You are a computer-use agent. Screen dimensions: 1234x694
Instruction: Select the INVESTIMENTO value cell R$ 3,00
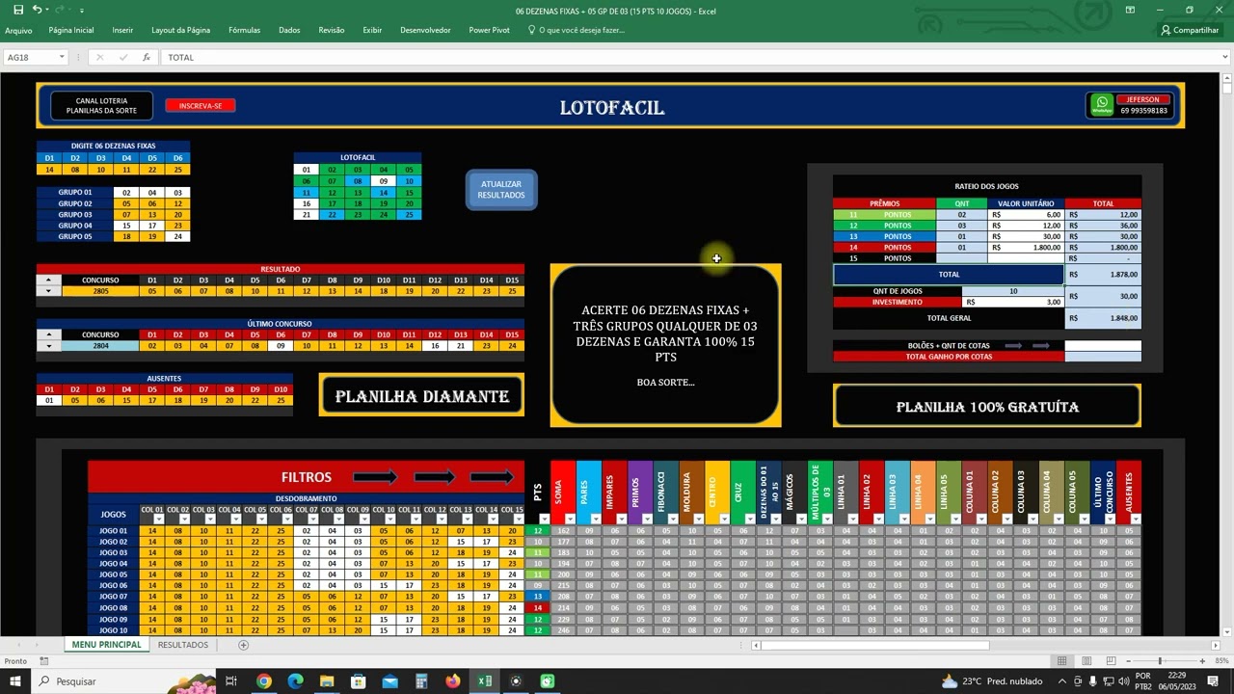point(1013,302)
